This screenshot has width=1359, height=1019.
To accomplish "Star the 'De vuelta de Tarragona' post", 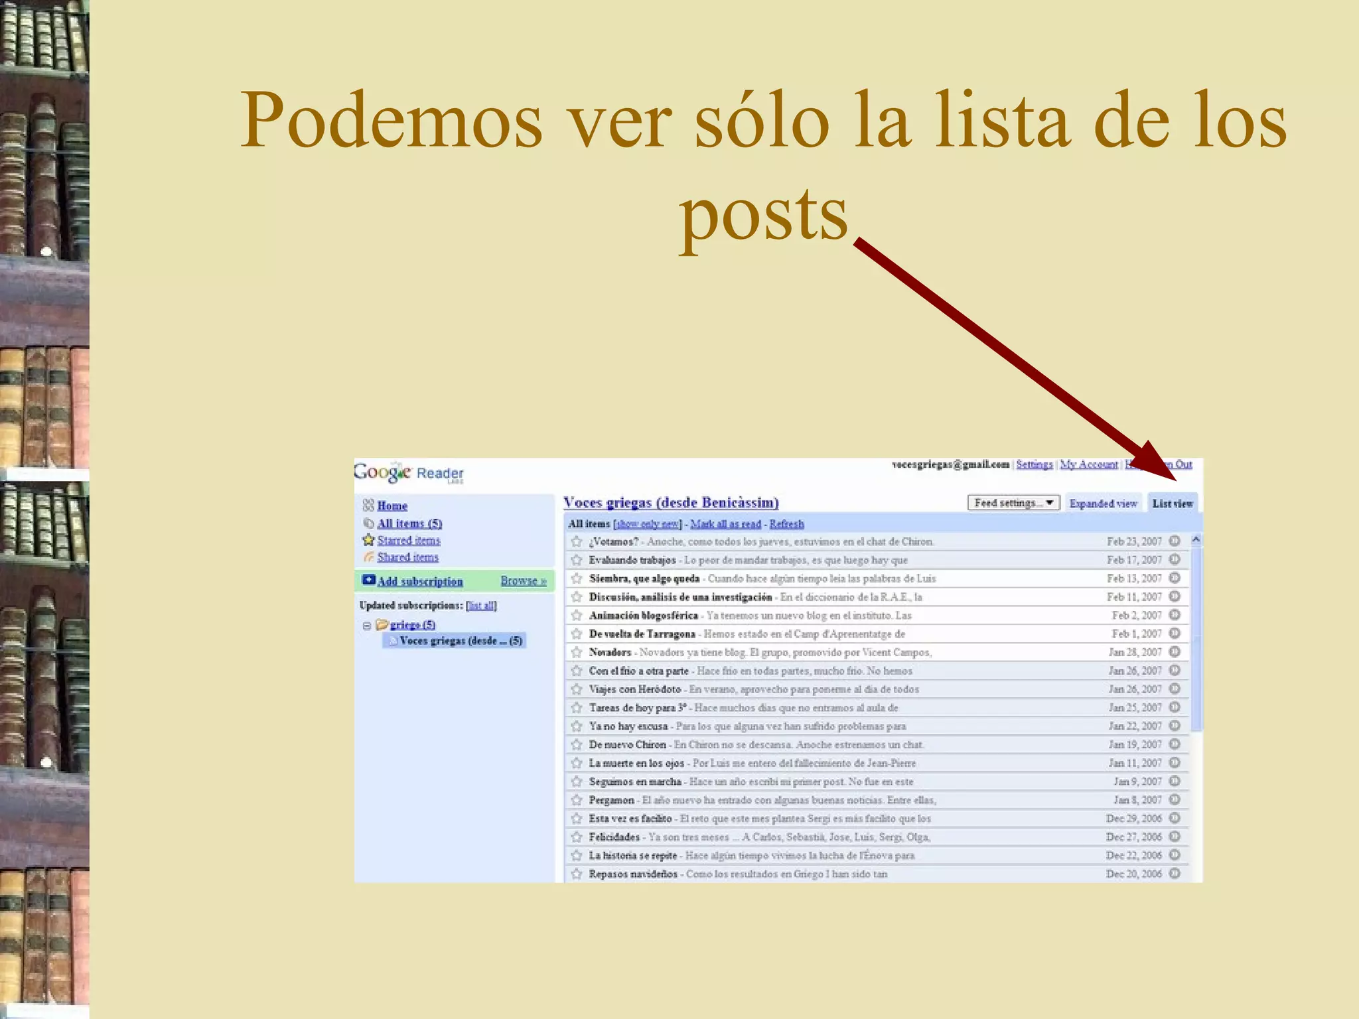I will pos(577,634).
